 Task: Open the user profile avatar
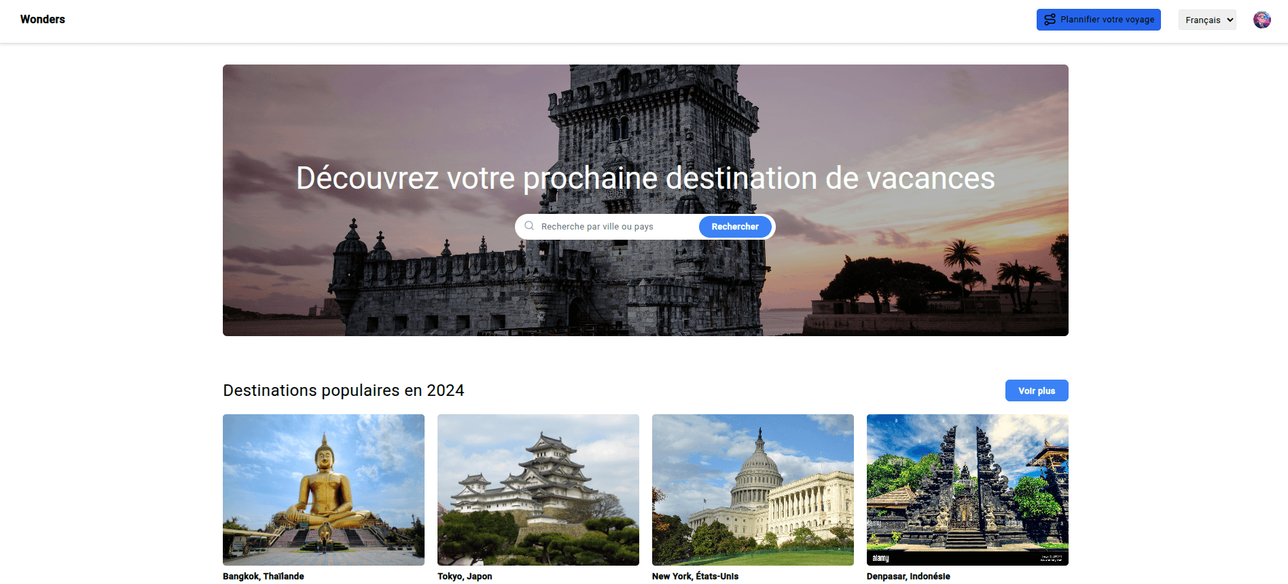click(1262, 20)
